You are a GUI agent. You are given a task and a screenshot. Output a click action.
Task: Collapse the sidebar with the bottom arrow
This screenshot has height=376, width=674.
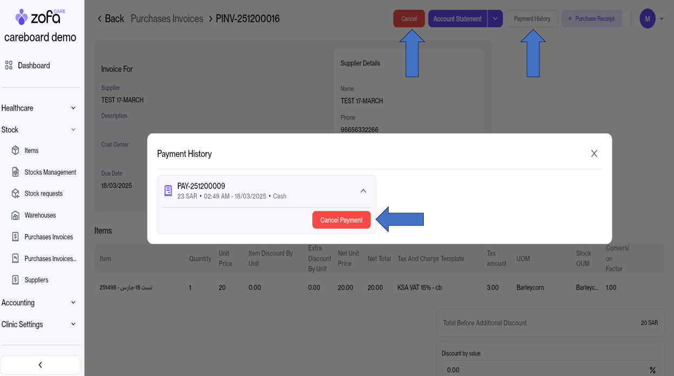click(x=40, y=365)
